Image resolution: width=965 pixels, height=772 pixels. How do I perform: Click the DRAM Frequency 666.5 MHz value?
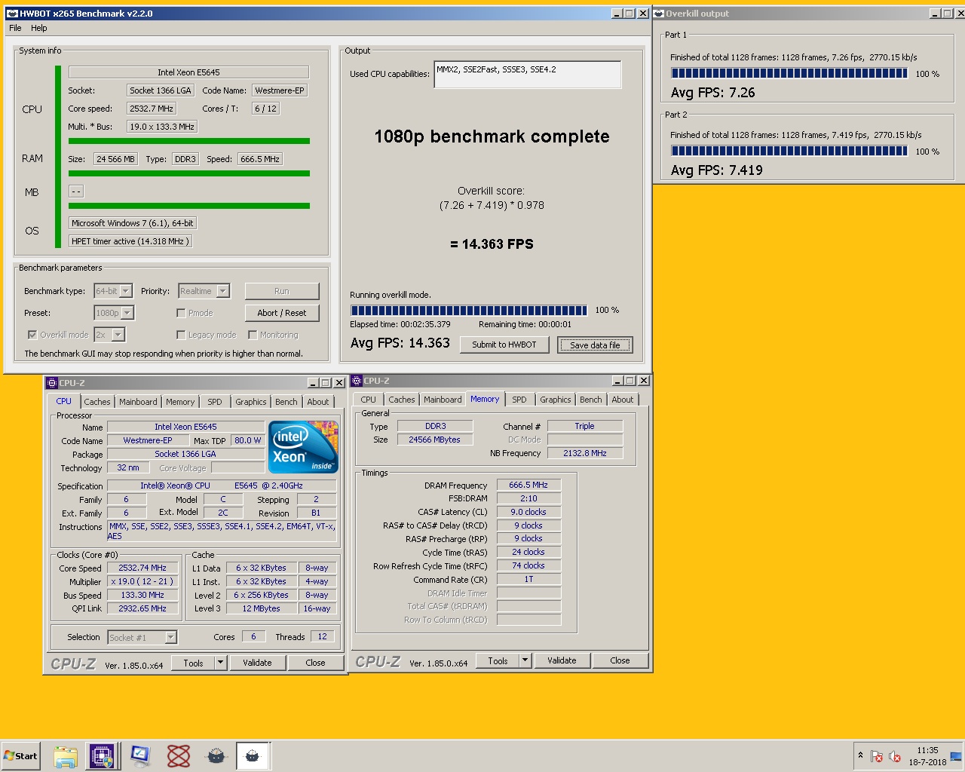coord(528,485)
